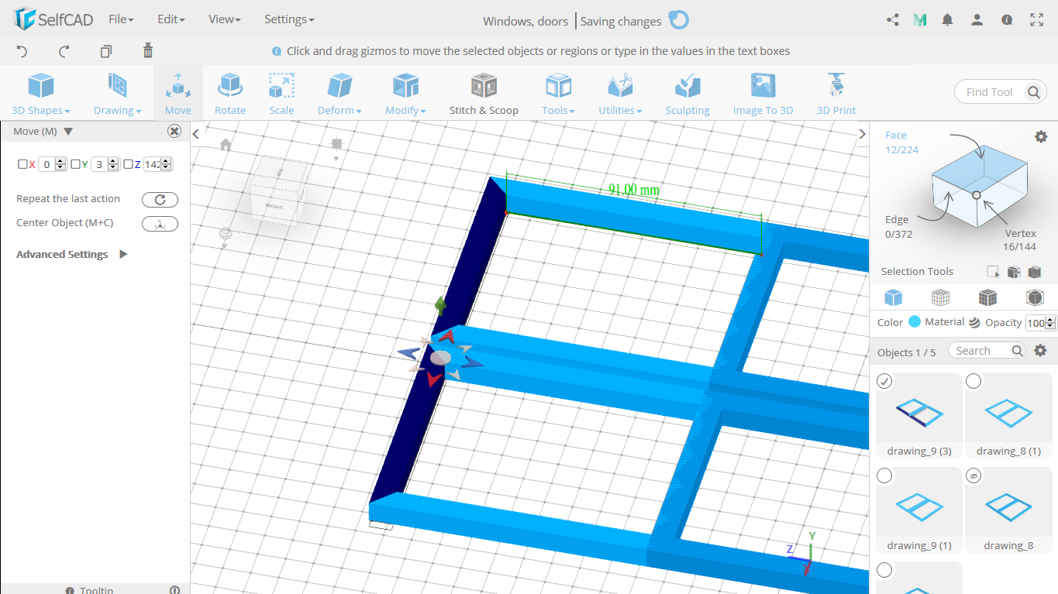Click drawing_9 (3) thumbnail

click(x=919, y=414)
